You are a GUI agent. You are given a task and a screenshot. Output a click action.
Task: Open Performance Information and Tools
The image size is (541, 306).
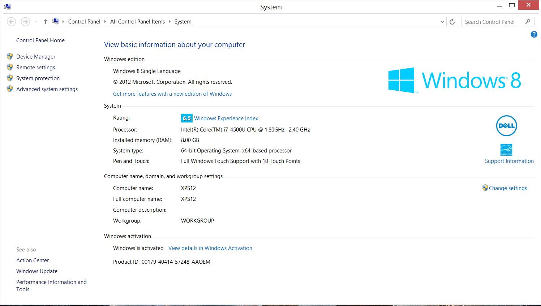(51, 286)
